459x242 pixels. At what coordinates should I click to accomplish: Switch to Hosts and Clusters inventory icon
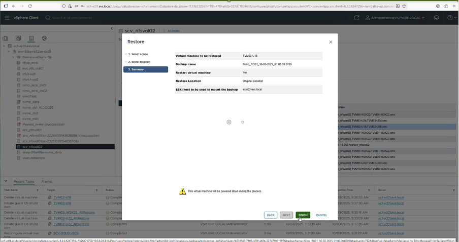5,38
